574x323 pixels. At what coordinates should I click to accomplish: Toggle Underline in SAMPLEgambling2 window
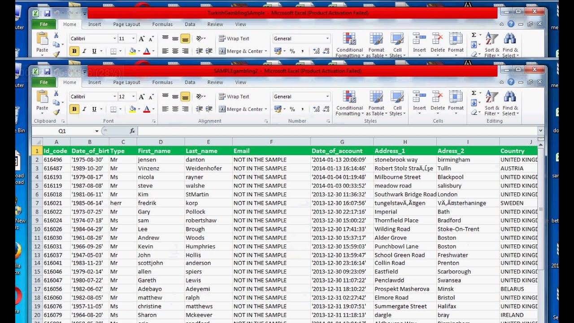tap(94, 109)
